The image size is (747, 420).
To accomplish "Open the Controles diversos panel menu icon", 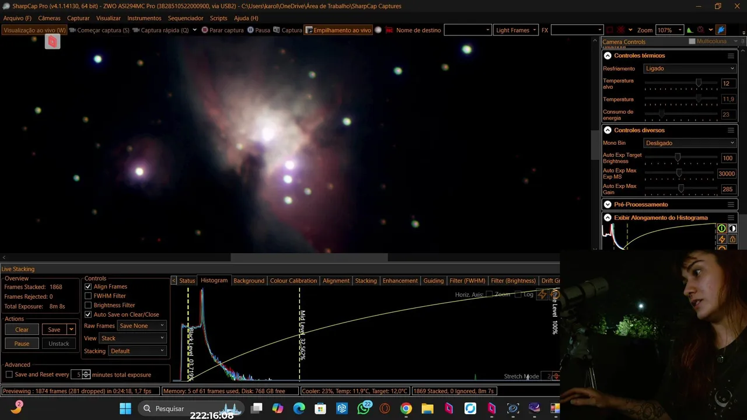I will 731,131.
